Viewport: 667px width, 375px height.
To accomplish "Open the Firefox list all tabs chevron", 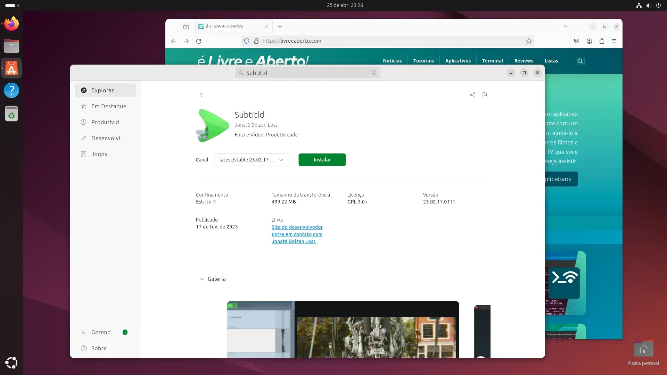I will pyautogui.click(x=566, y=26).
